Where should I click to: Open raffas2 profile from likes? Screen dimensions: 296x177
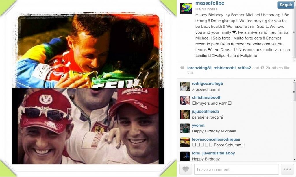point(245,68)
